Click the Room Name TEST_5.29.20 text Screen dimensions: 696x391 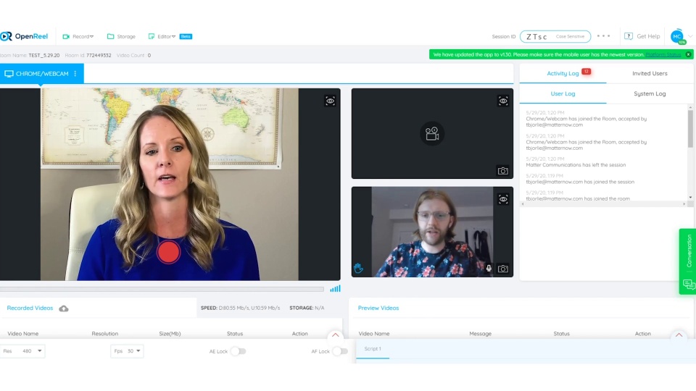[30, 56]
